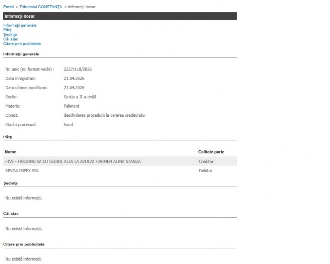Click the Secția a II-a civilă value

coord(80,97)
